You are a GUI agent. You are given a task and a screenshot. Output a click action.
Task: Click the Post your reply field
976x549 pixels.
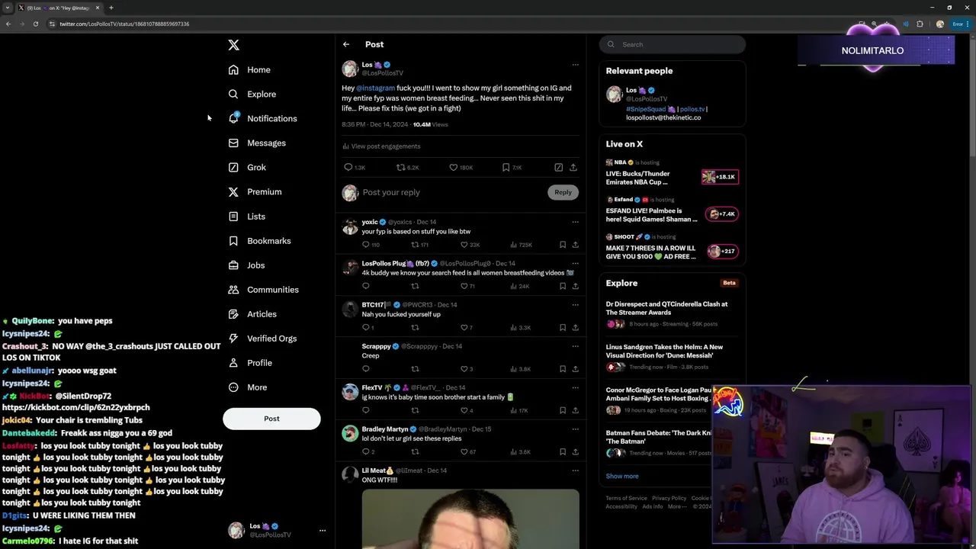(450, 192)
